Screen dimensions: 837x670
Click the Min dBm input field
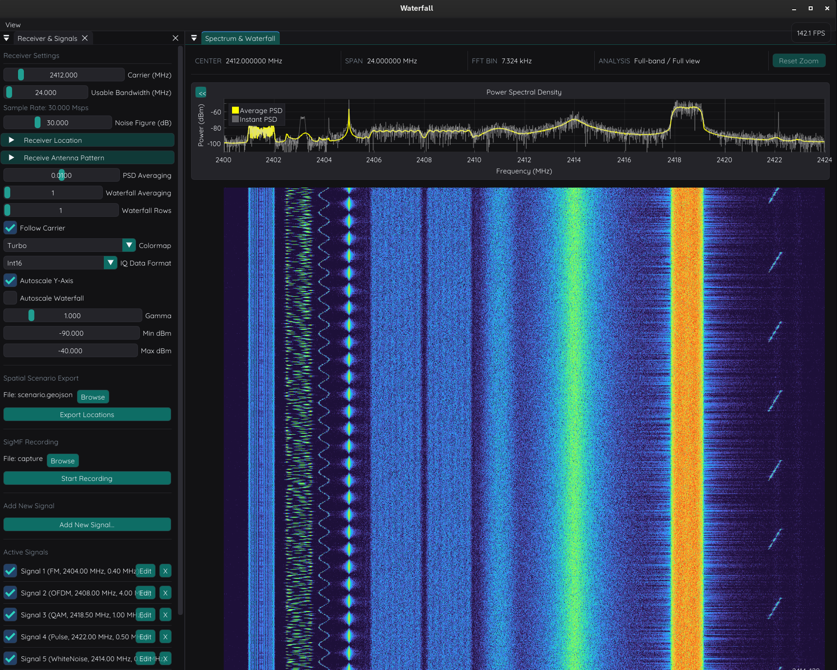(x=72, y=333)
